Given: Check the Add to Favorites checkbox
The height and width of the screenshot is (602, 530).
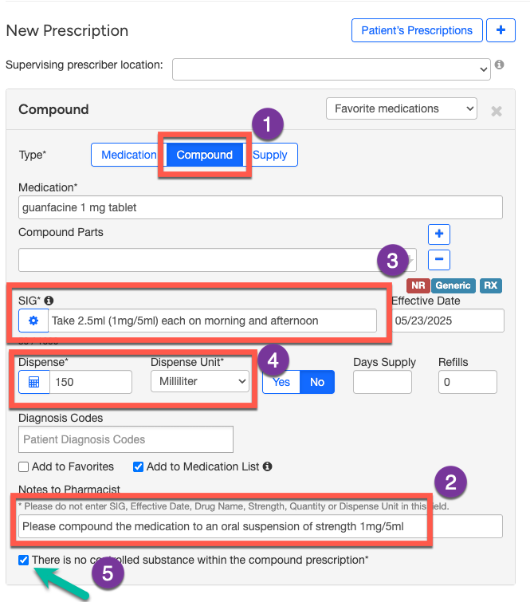Looking at the screenshot, I should [24, 466].
